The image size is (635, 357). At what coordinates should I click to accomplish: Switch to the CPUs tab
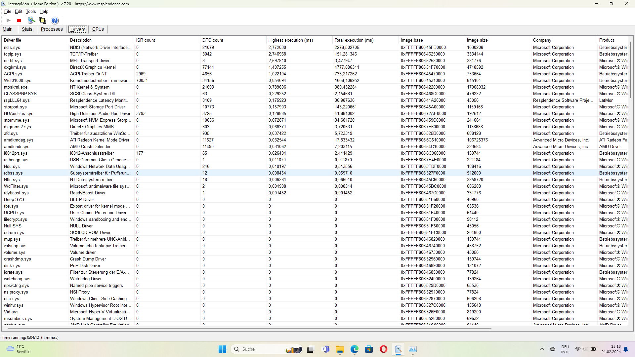click(98, 29)
